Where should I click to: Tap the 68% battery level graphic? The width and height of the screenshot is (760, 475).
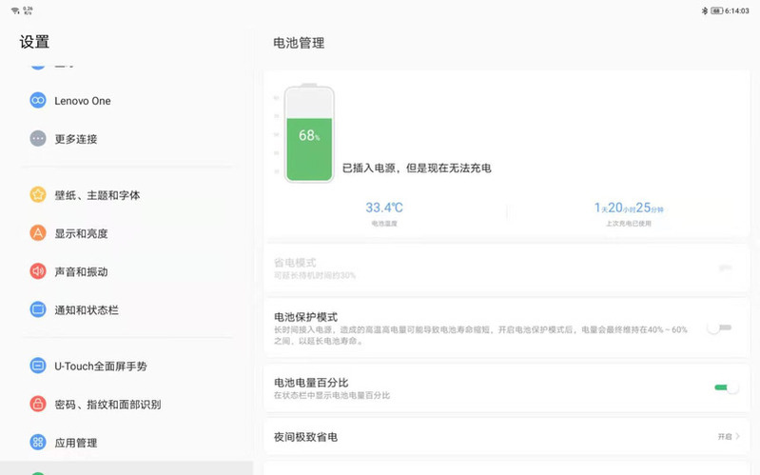(309, 135)
